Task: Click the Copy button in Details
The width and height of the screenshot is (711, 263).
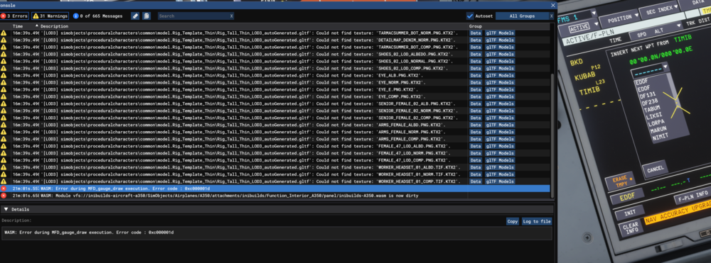Action: 513,221
